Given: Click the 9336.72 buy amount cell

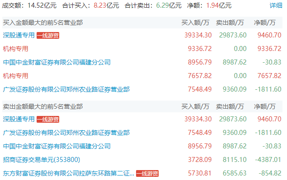Looking at the screenshot, I should pos(200,49).
